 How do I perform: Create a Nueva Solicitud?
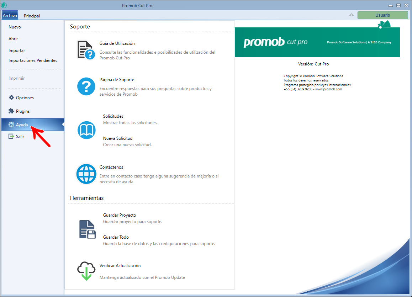118,138
